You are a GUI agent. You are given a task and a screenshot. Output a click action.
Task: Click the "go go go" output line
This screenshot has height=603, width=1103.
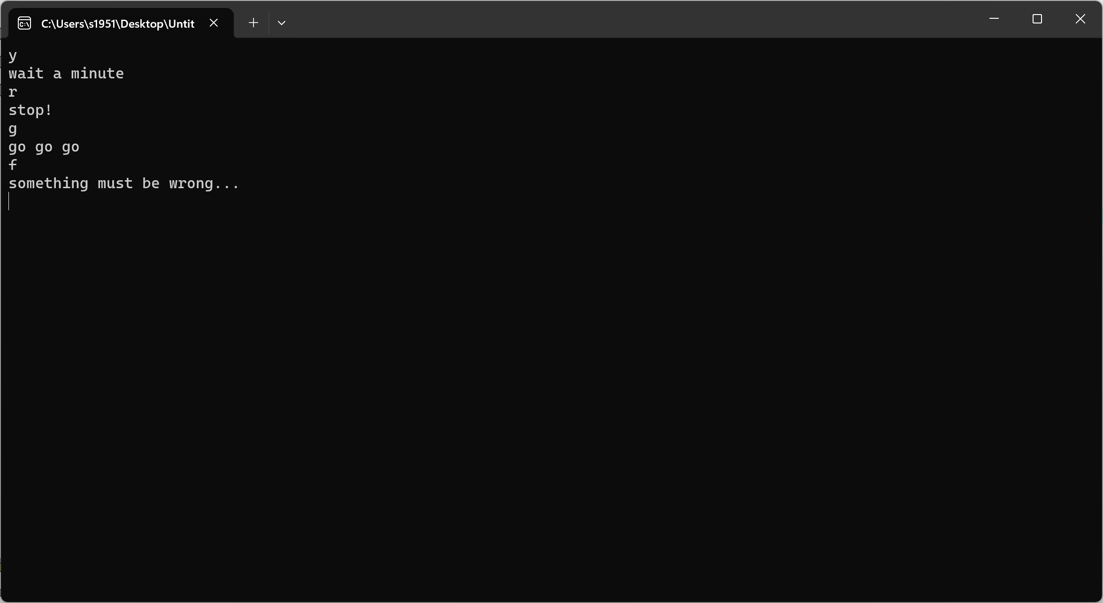coord(44,147)
